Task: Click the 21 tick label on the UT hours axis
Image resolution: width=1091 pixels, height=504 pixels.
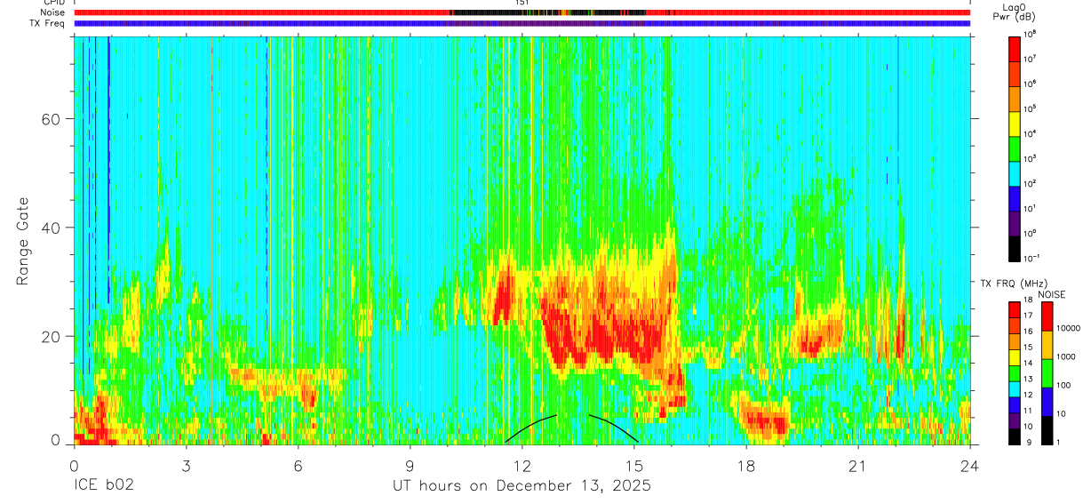Action: (x=857, y=466)
